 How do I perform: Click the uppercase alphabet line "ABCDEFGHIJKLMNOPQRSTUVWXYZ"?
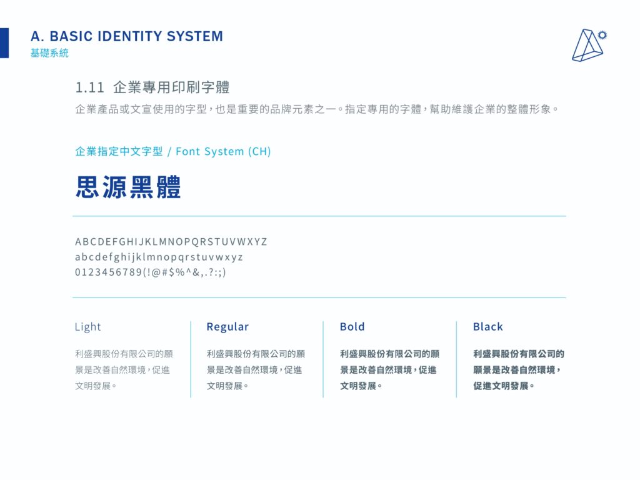[171, 242]
